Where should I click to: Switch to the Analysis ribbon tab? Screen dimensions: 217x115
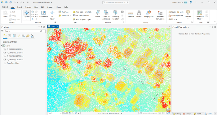click(x=28, y=7)
